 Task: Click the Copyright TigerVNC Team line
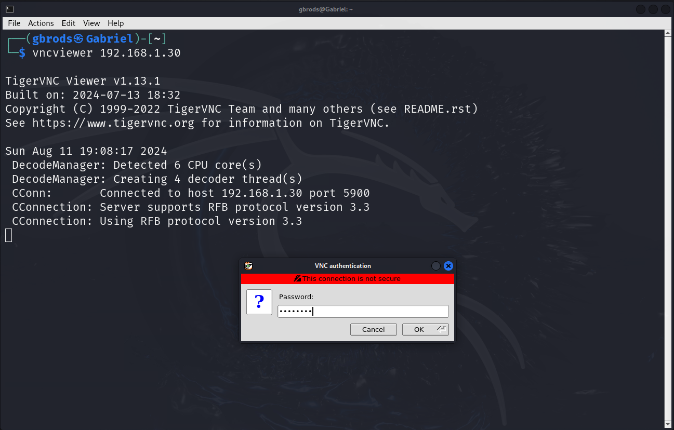(242, 109)
